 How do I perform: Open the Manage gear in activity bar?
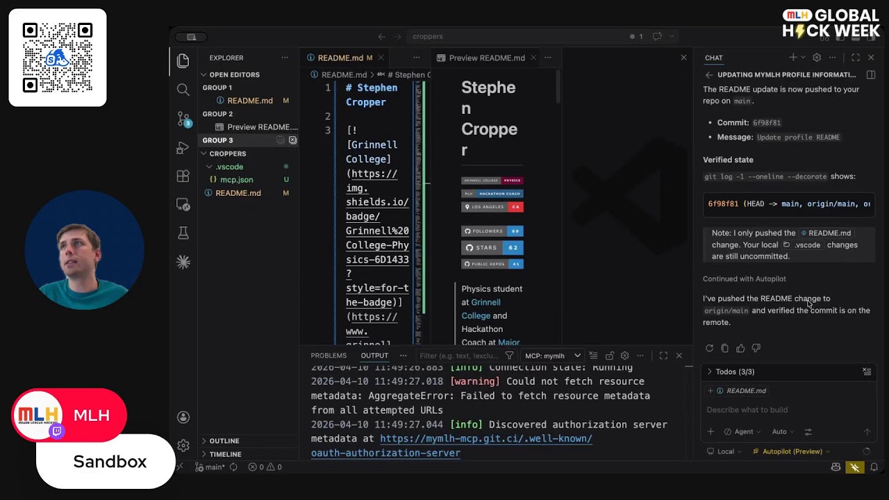[x=183, y=445]
